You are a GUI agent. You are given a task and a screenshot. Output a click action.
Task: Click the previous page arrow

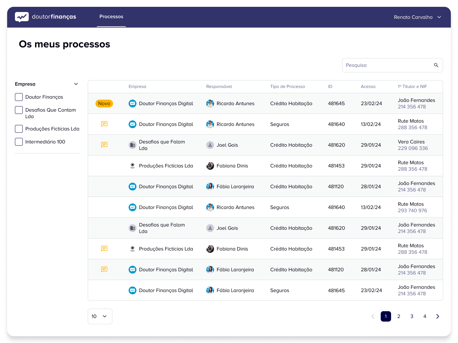[373, 316]
